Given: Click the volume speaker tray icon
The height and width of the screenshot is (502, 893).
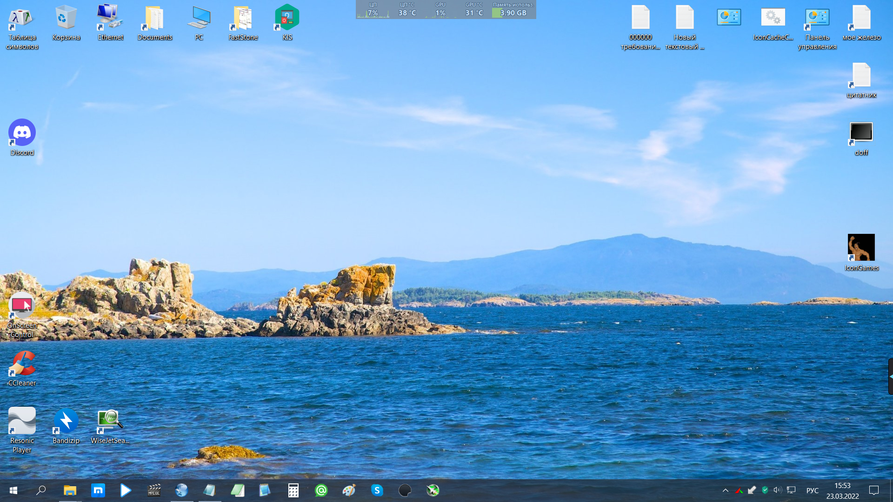Looking at the screenshot, I should tap(777, 490).
